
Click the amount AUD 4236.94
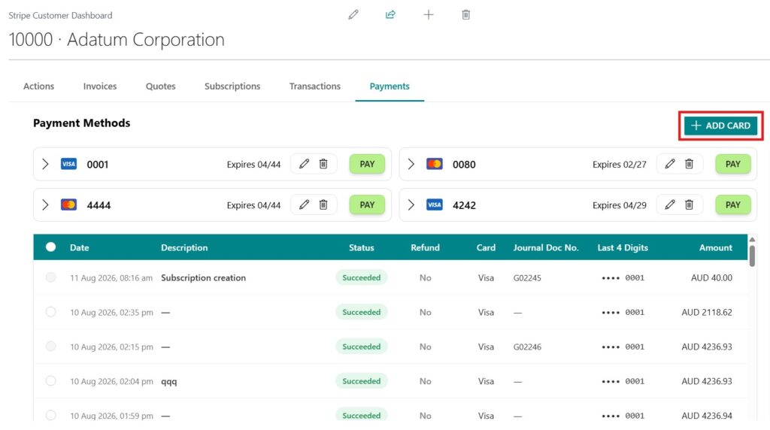pos(707,416)
